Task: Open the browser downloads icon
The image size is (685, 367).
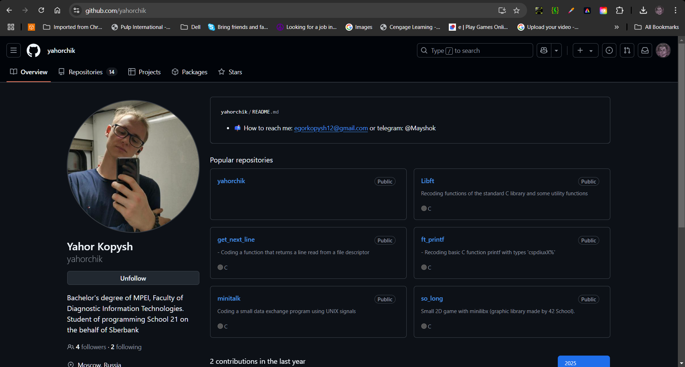Action: (643, 10)
